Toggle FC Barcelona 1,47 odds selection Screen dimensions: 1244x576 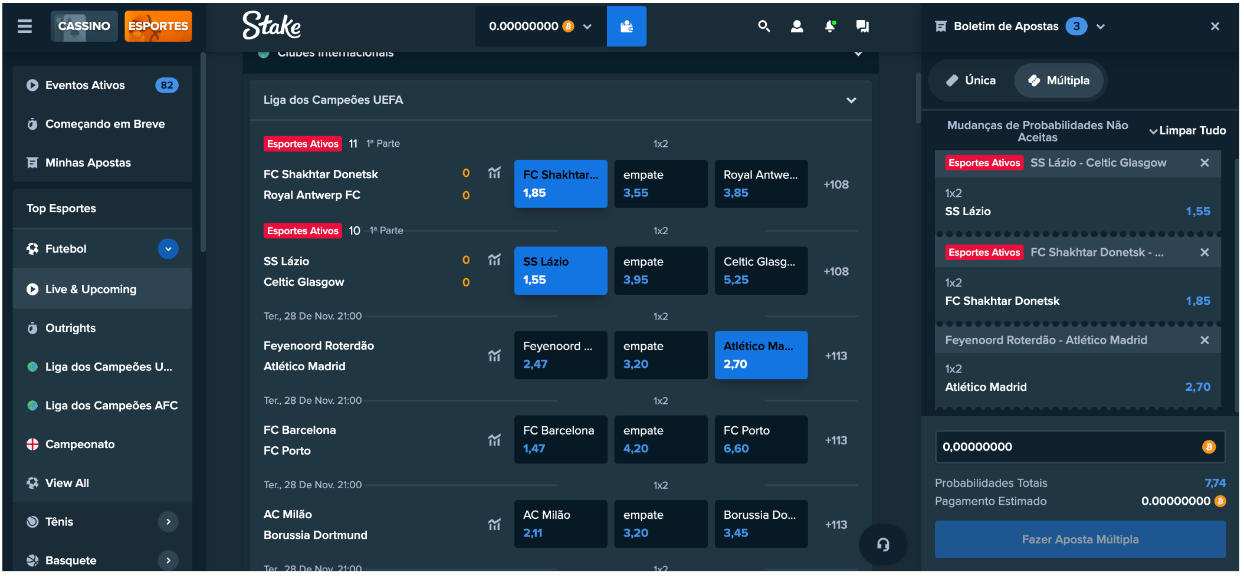pos(560,439)
